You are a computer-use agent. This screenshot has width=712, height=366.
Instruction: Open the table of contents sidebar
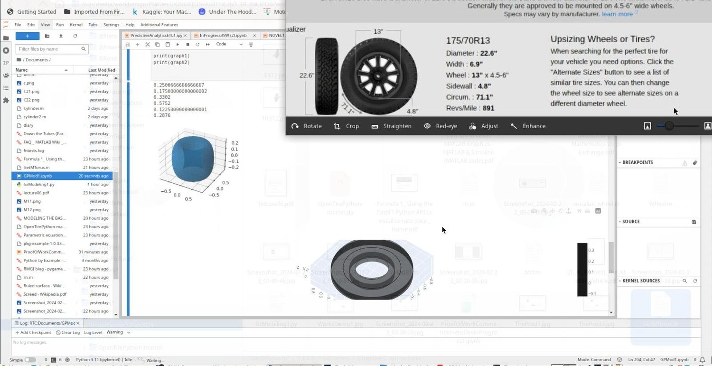[x=6, y=88]
